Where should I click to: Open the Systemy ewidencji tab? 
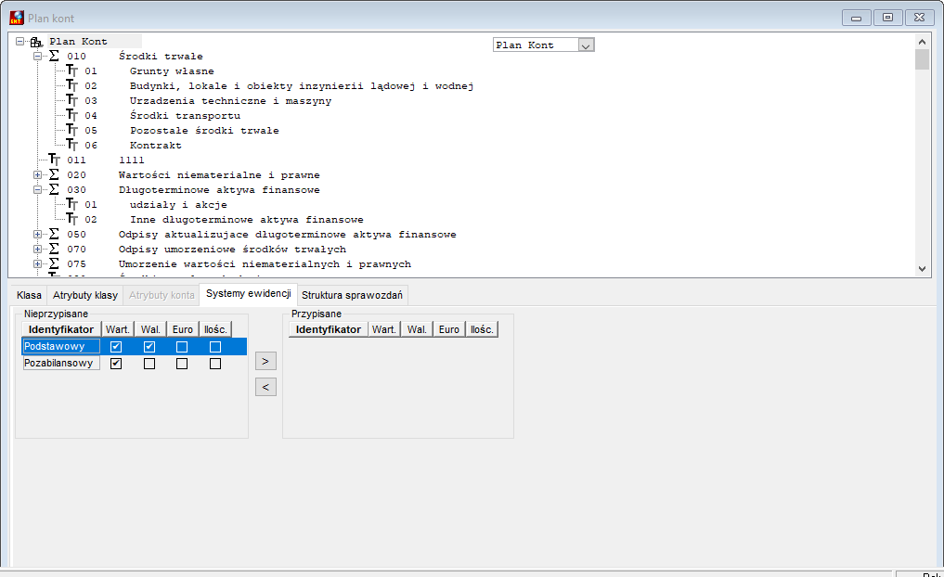[249, 294]
